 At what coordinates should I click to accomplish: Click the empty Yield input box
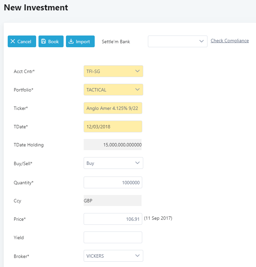113,238
